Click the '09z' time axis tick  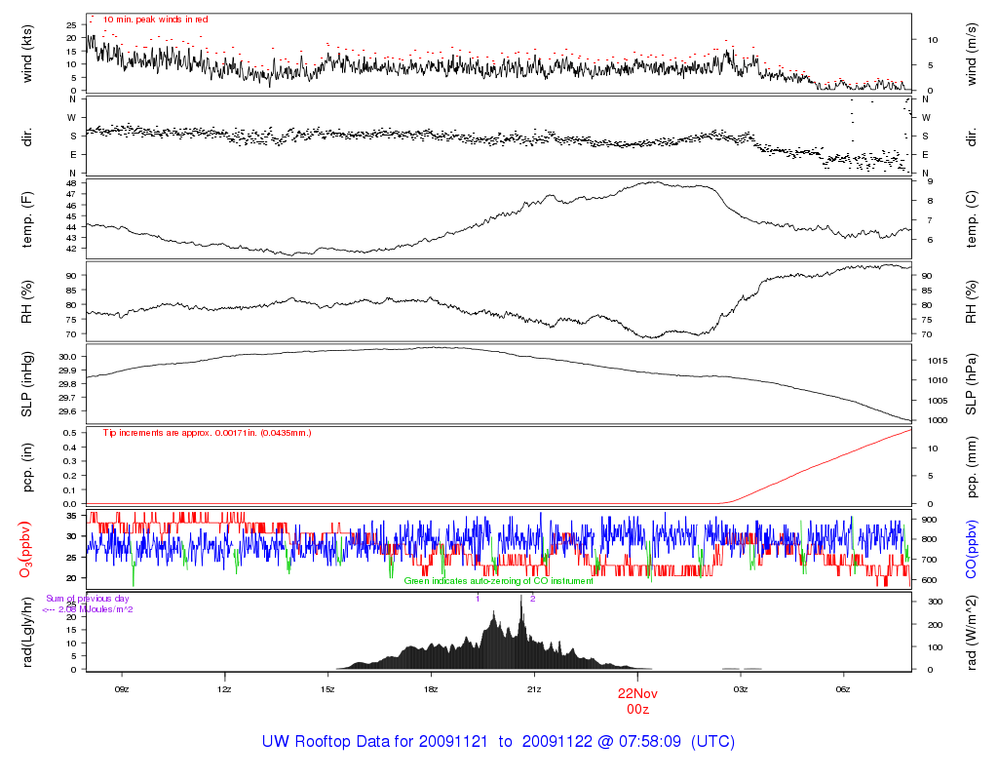[122, 689]
